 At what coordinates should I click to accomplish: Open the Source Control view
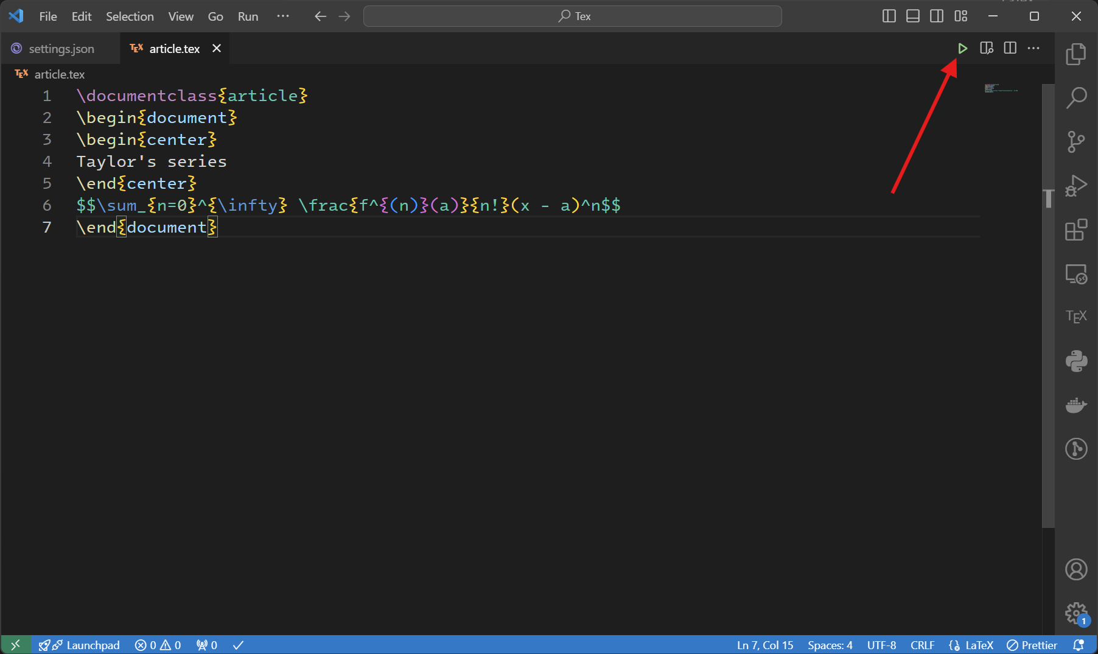1075,142
